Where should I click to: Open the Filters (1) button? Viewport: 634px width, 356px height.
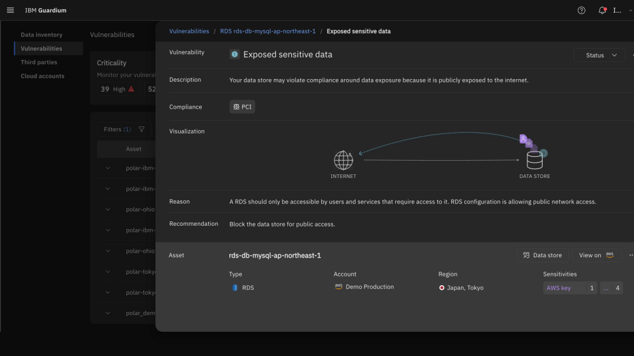click(125, 130)
